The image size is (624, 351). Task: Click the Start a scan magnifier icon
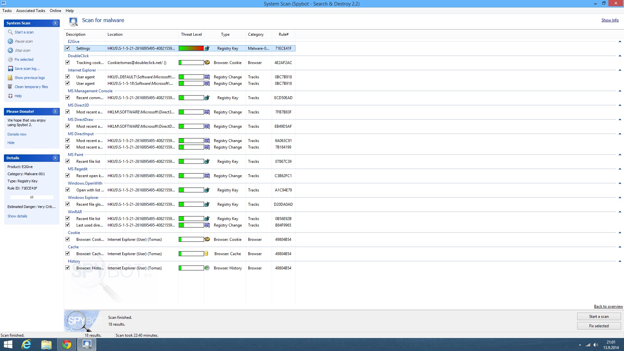click(x=10, y=32)
